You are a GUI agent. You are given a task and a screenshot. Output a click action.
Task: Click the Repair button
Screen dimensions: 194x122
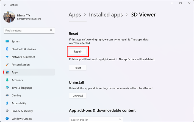(78, 51)
